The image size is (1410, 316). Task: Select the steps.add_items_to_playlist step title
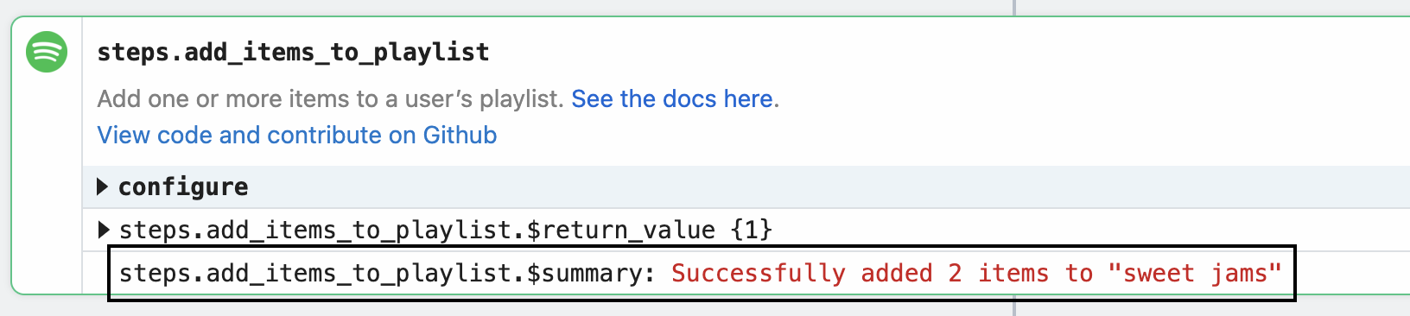(293, 52)
